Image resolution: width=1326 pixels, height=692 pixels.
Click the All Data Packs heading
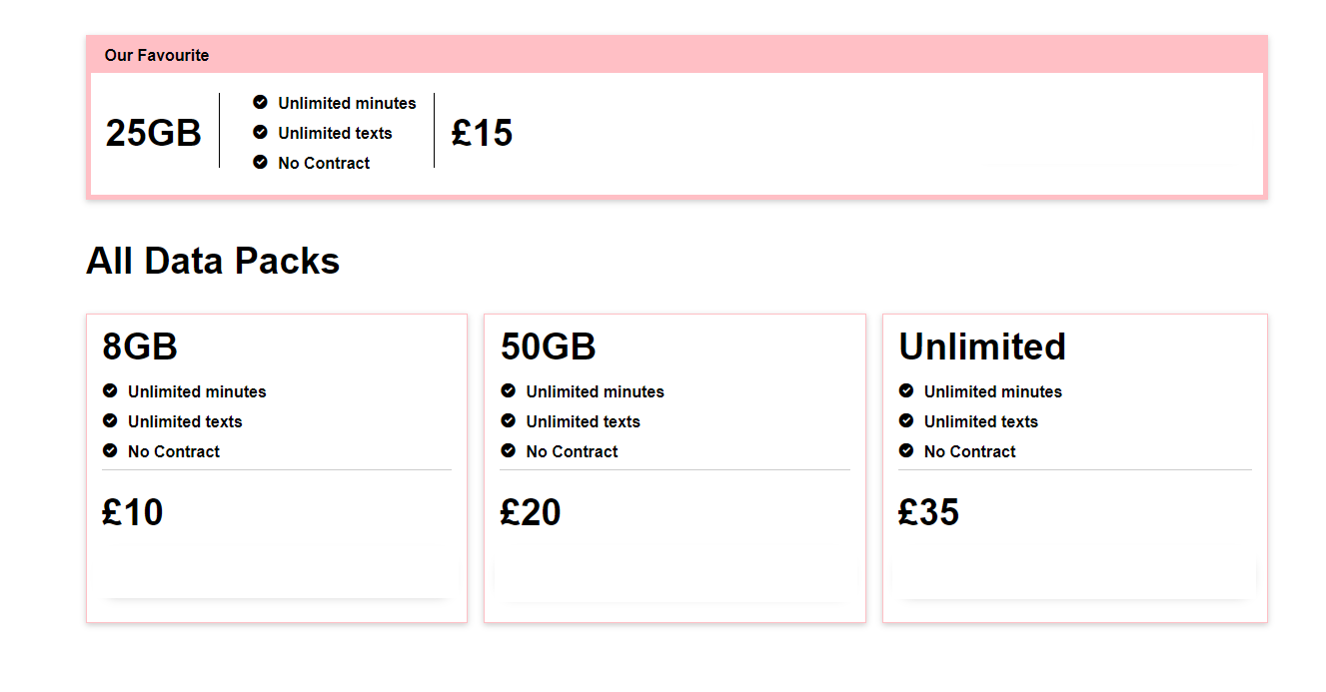pos(213,261)
